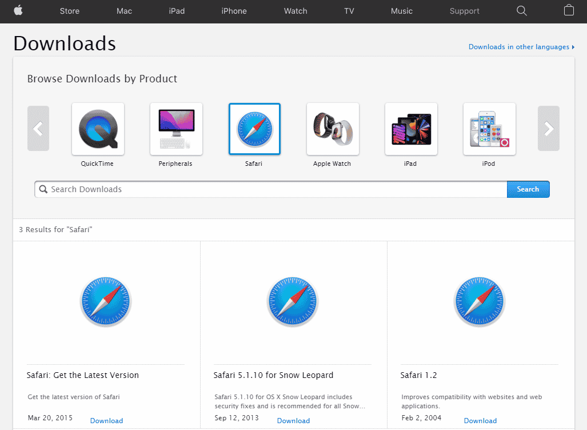The image size is (587, 430).
Task: Open the iPhone menu item
Action: click(x=234, y=11)
